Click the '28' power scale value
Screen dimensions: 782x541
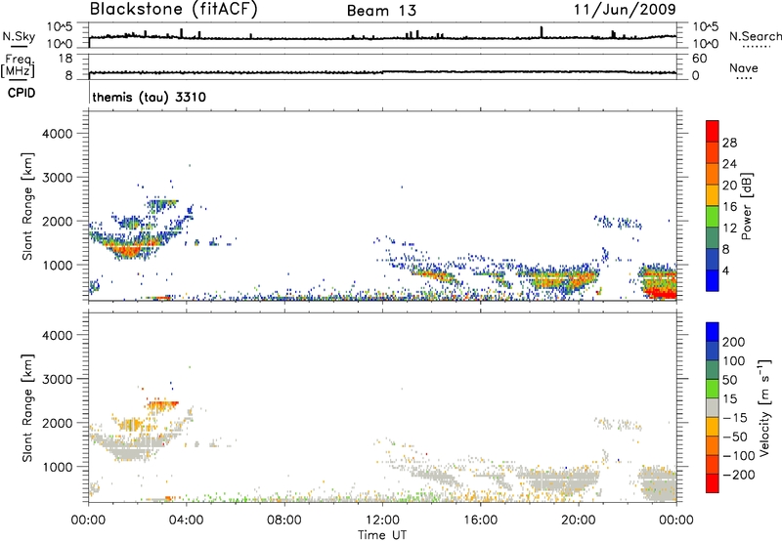(x=729, y=143)
